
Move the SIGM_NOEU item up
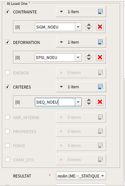point(89,25)
